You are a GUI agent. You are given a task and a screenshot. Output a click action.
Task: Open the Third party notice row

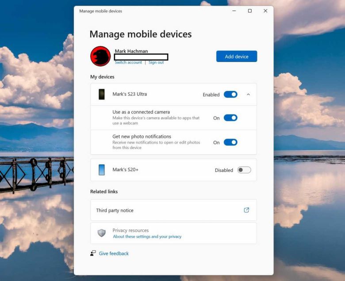pyautogui.click(x=173, y=210)
